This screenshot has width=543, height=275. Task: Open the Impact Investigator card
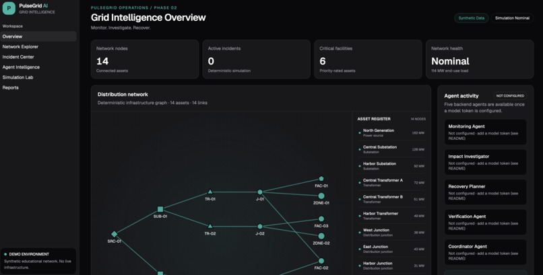point(485,162)
